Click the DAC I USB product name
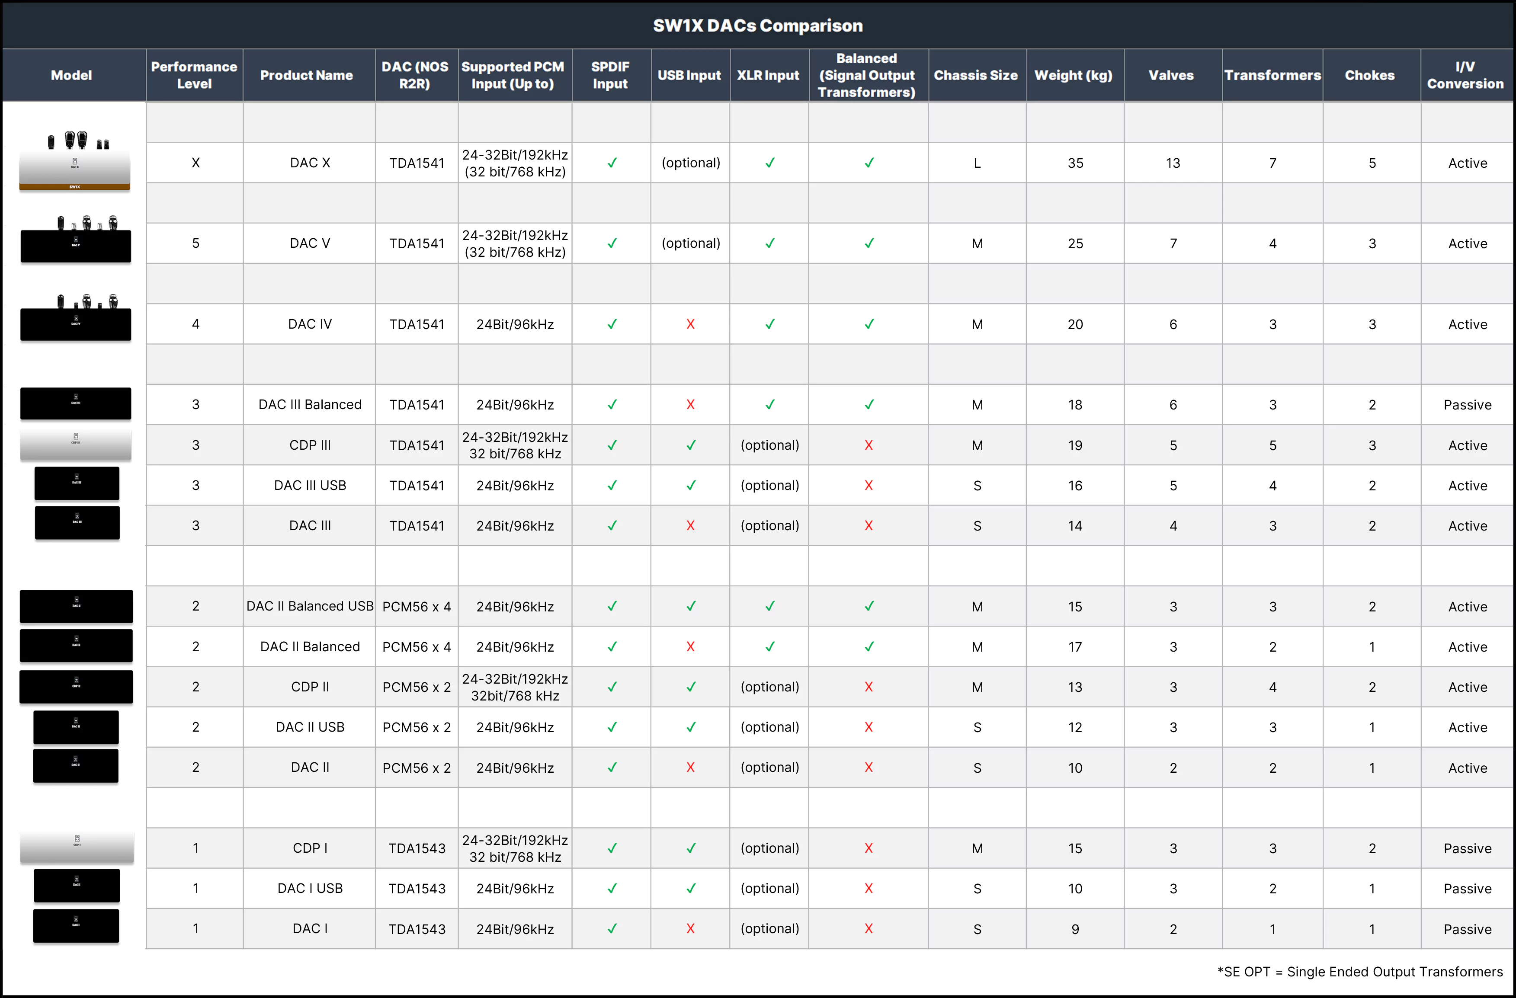This screenshot has width=1516, height=998. click(x=310, y=888)
